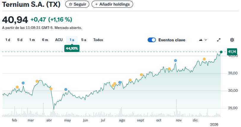The image size is (241, 127).
Task: Select the 1 d time range
Action: 8,40
